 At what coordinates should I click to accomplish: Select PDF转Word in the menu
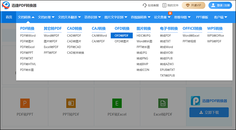(x=28, y=36)
